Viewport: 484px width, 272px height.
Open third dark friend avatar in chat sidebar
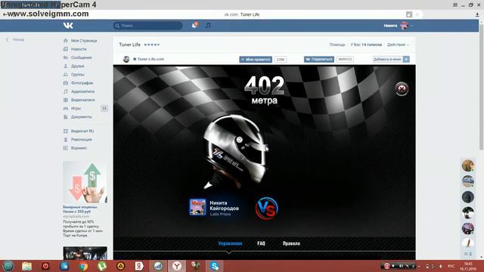coord(468,196)
